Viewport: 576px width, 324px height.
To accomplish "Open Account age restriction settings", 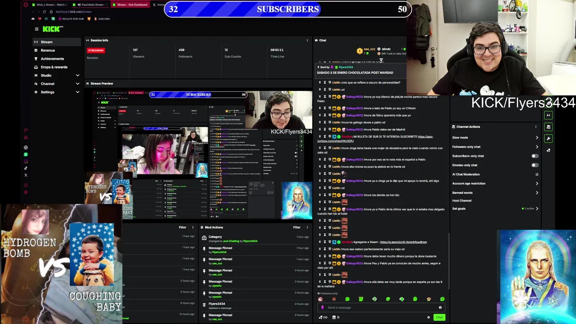I will tap(495, 184).
